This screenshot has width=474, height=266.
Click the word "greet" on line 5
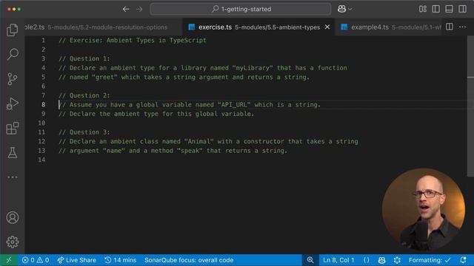point(104,77)
